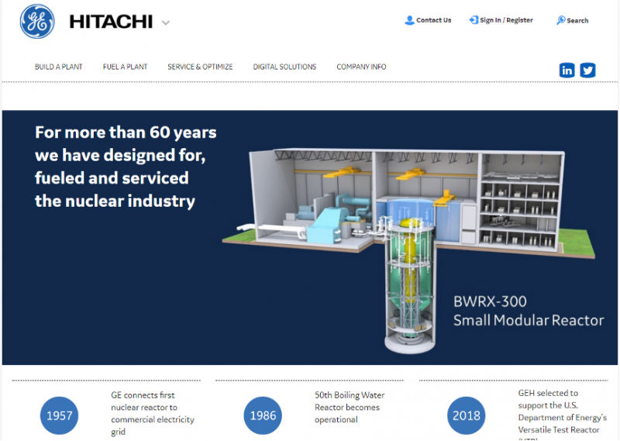The image size is (620, 441).
Task: Select the 1986 timeline circle
Action: point(263,415)
